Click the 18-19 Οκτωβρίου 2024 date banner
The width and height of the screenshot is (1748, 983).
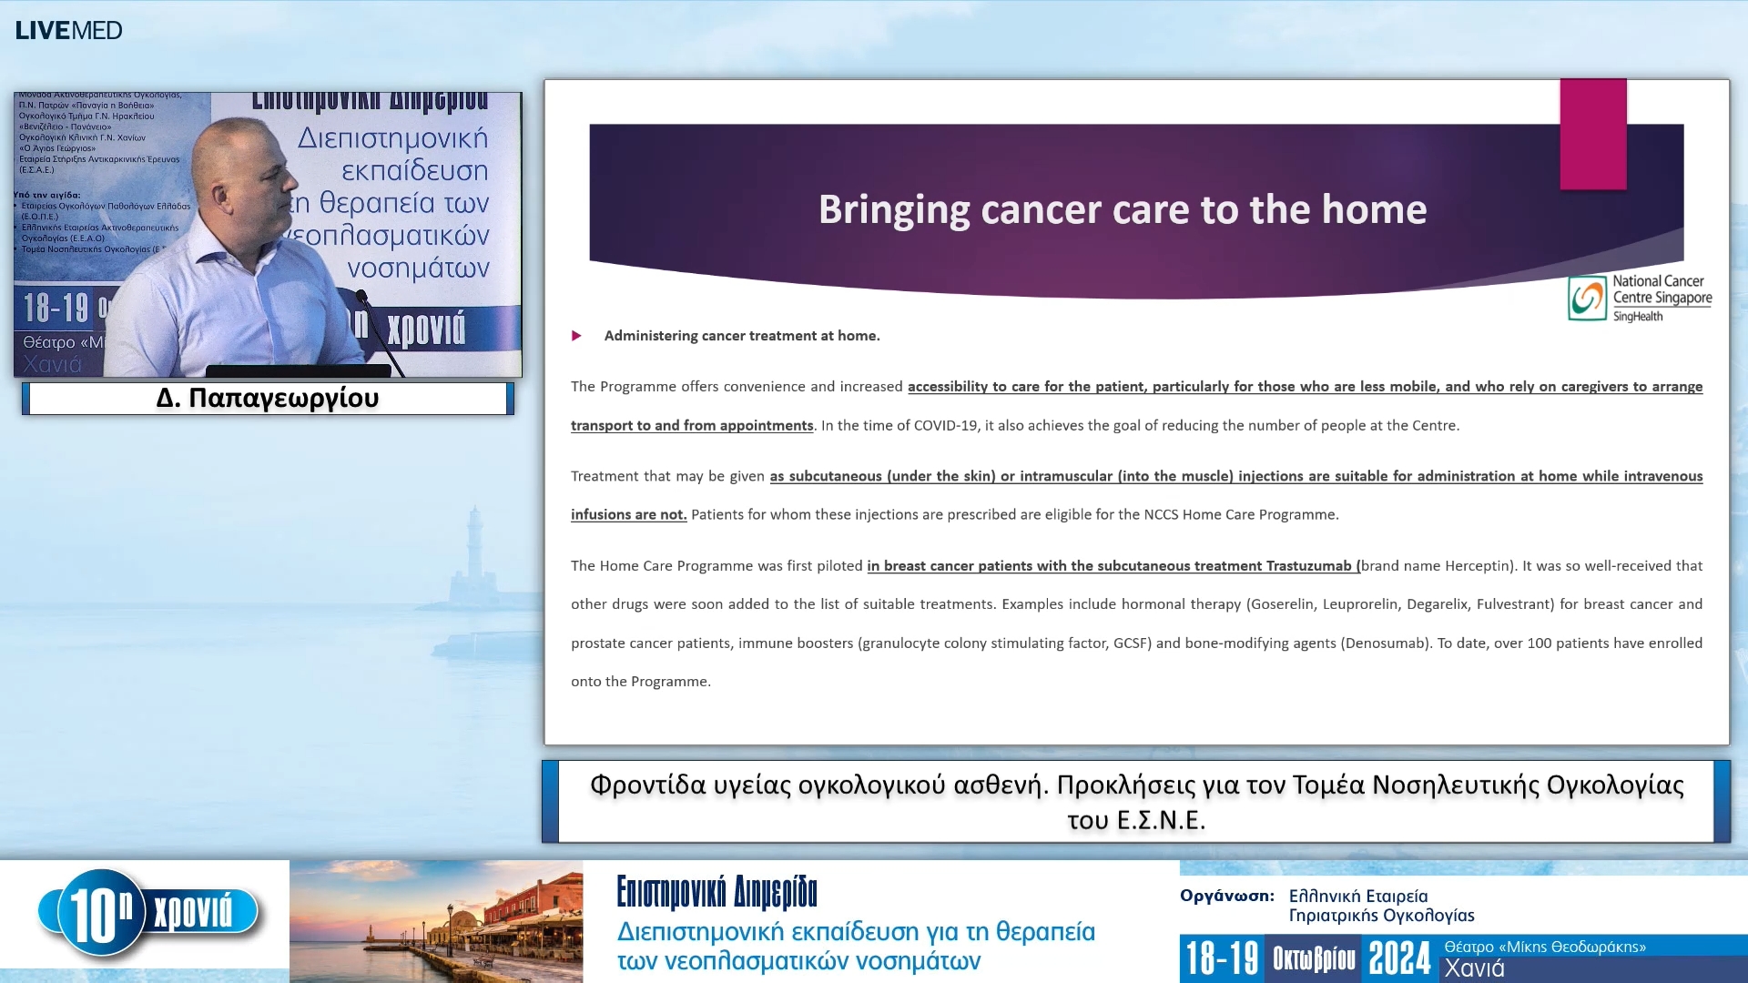pos(1308,958)
